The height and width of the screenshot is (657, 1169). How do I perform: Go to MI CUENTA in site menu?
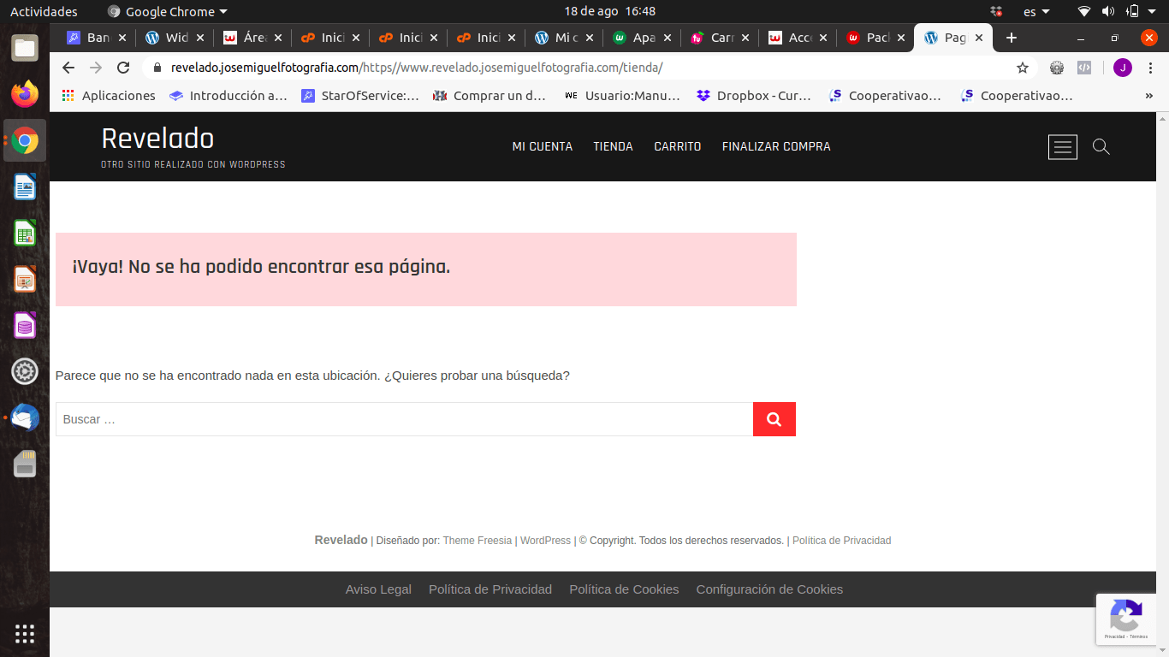pyautogui.click(x=543, y=146)
